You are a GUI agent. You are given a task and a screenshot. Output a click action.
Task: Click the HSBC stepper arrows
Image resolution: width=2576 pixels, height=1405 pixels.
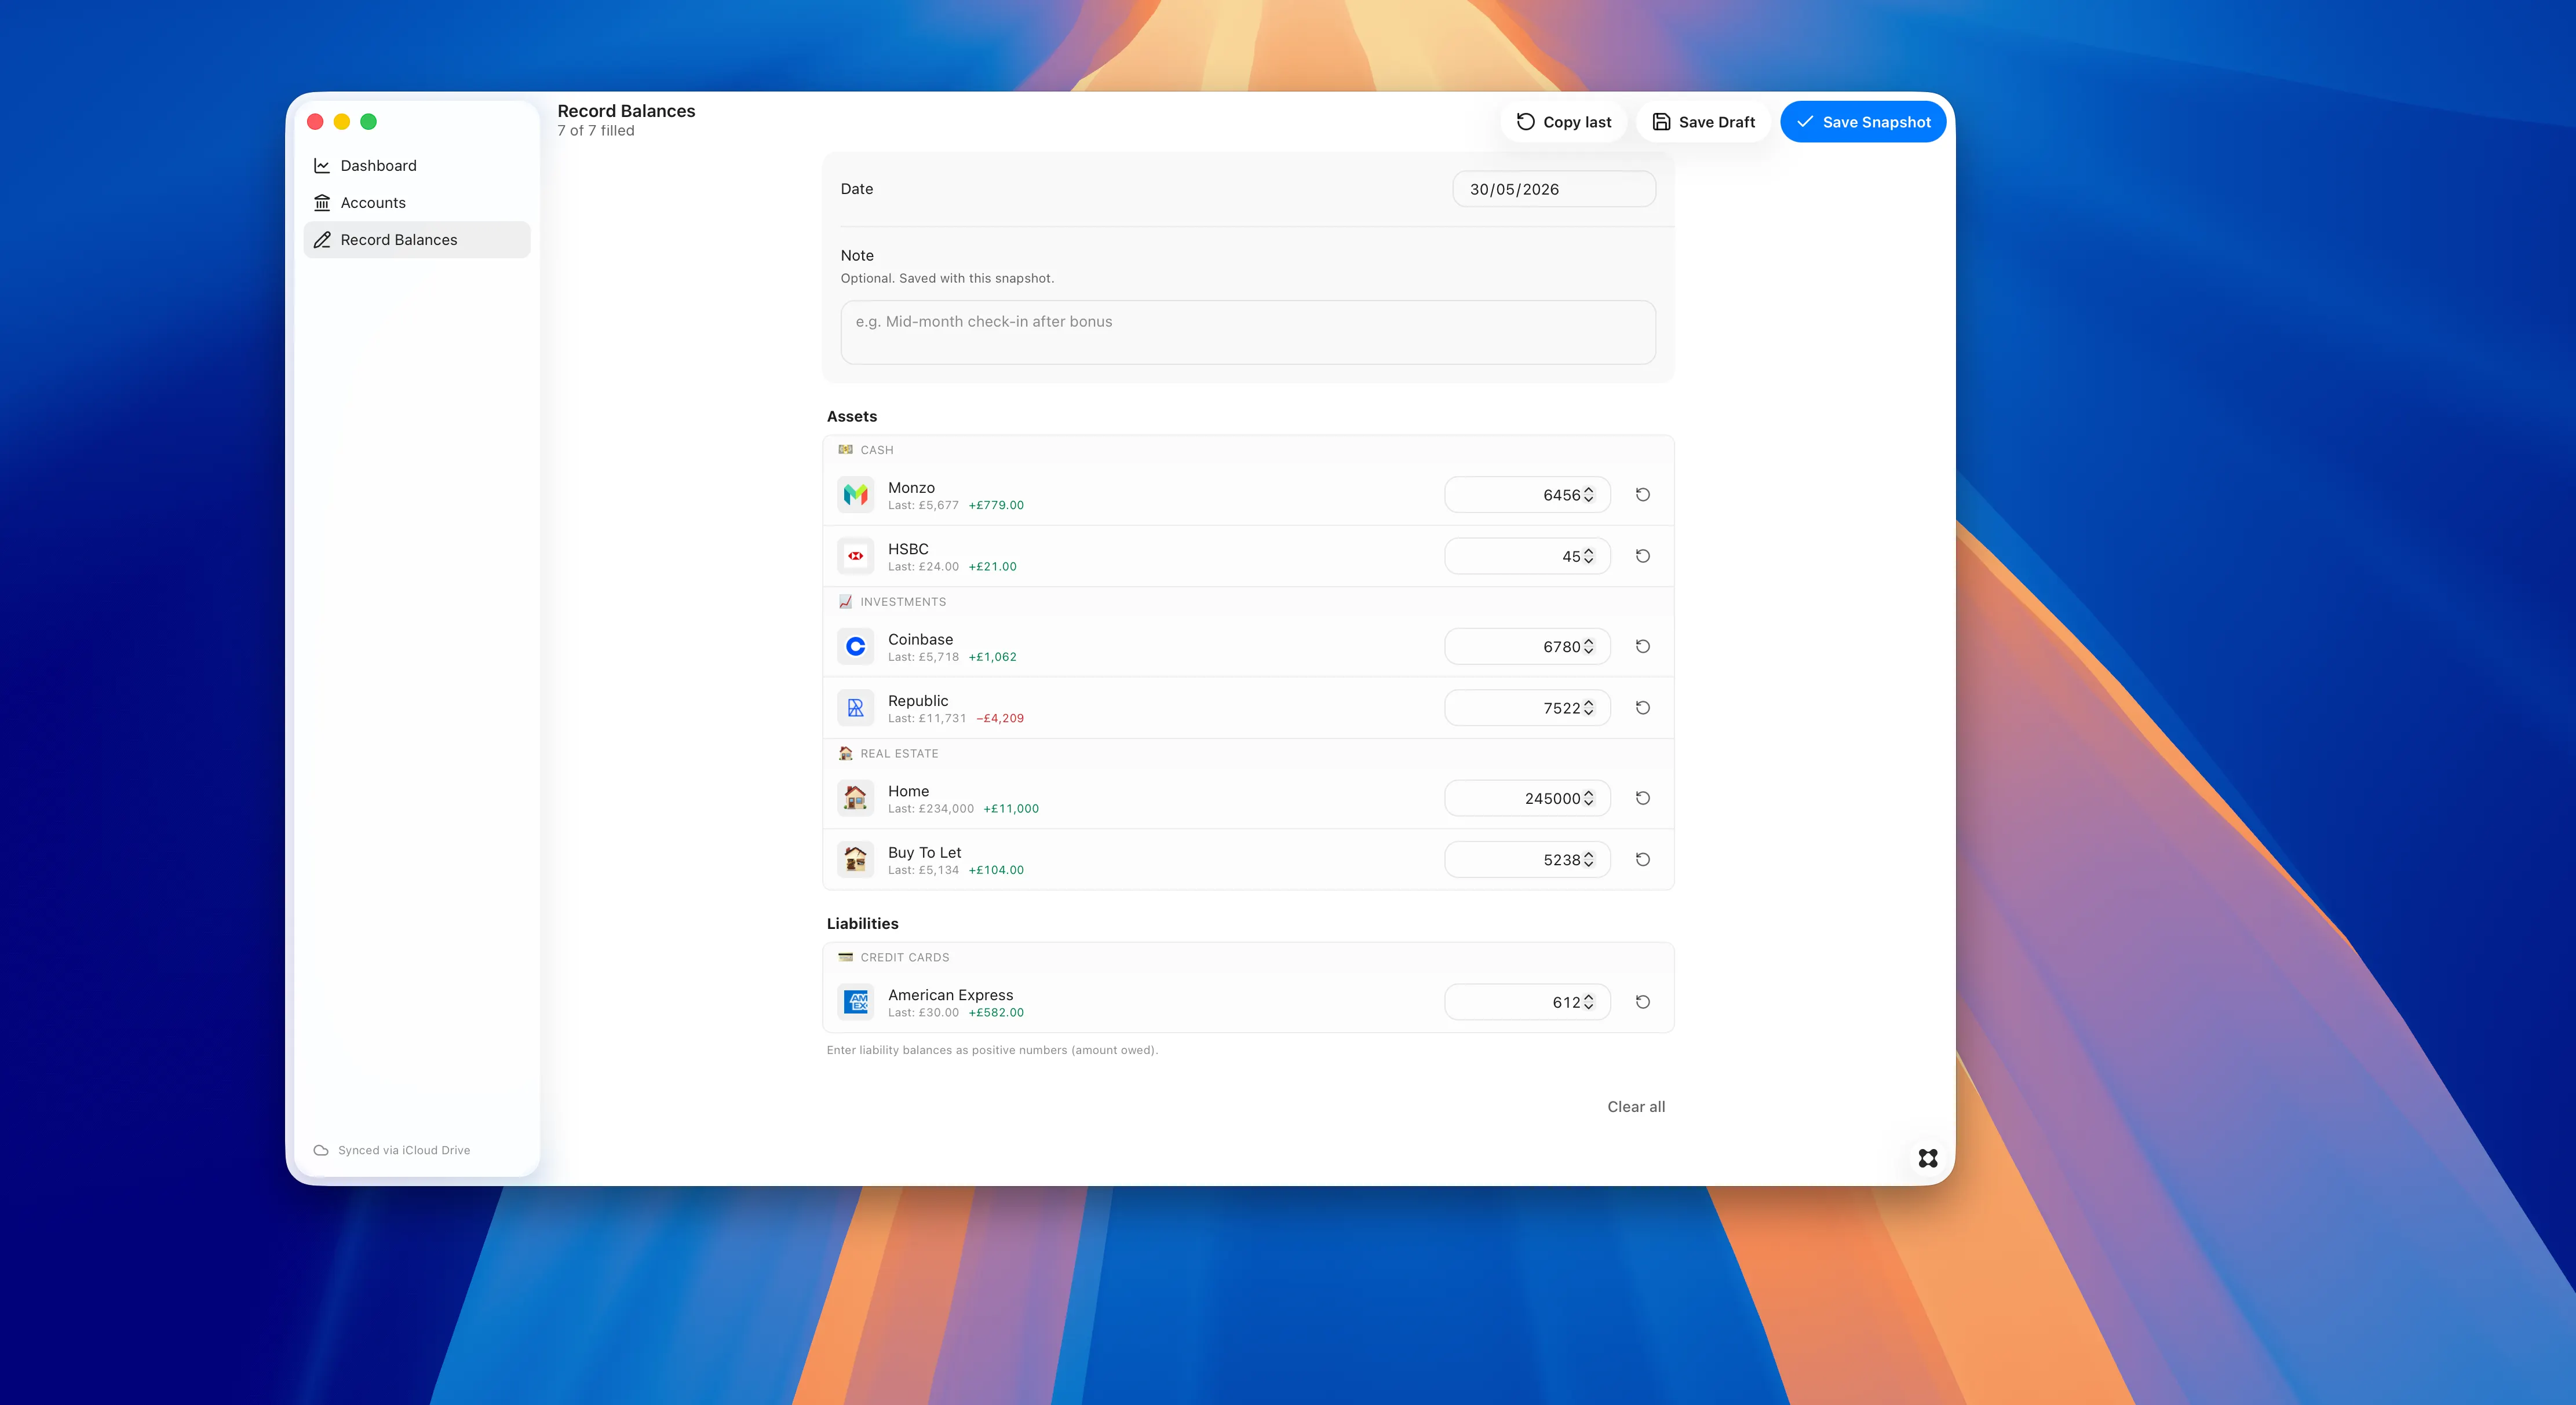1589,555
